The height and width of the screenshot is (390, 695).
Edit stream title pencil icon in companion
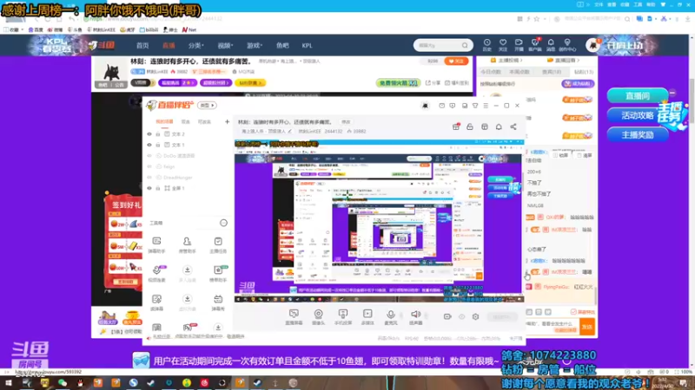(x=290, y=132)
